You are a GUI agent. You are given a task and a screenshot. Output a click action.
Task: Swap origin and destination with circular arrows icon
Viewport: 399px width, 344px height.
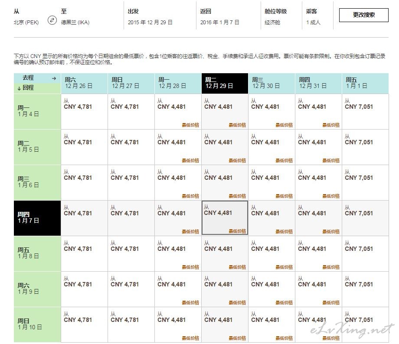tap(52, 20)
